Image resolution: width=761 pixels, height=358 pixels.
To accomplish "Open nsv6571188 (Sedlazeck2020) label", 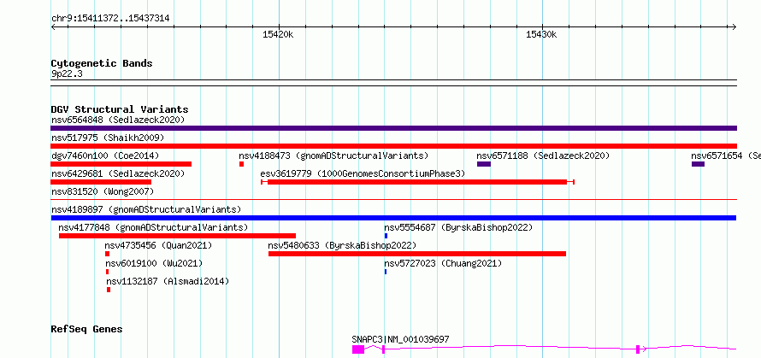I will (543, 156).
